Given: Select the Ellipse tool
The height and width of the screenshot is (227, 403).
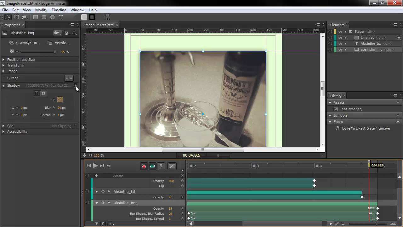Looking at the screenshot, I should [x=53, y=17].
